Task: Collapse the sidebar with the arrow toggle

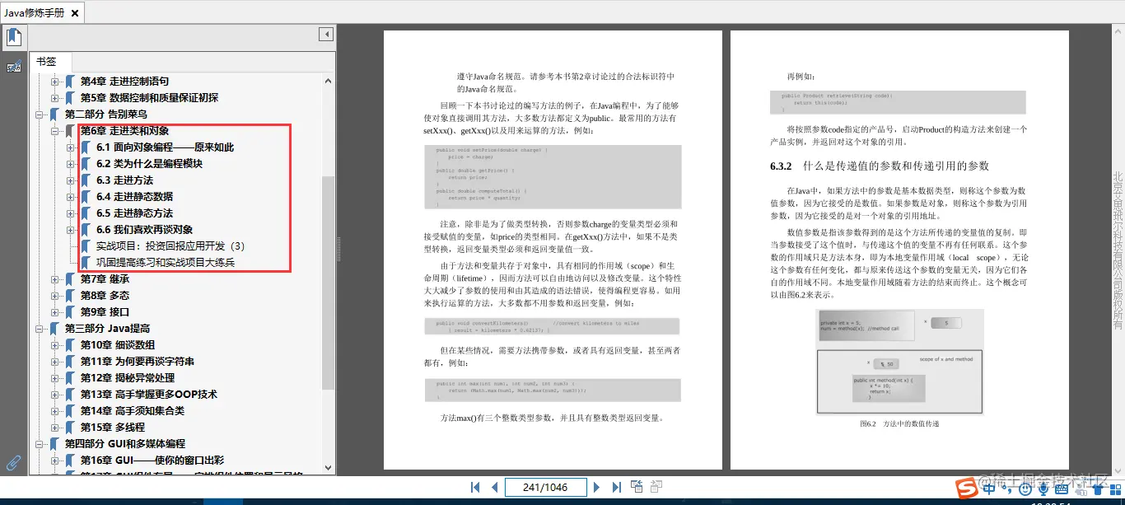Action: click(x=325, y=35)
